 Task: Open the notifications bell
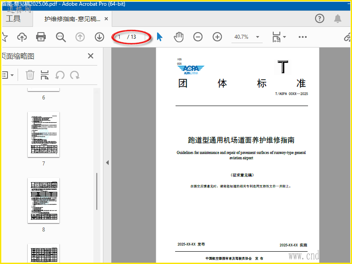[337, 18]
